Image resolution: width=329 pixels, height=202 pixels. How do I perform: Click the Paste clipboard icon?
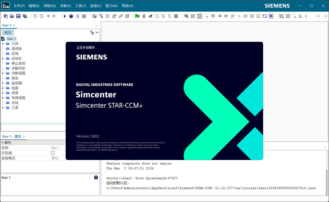(x=41, y=16)
